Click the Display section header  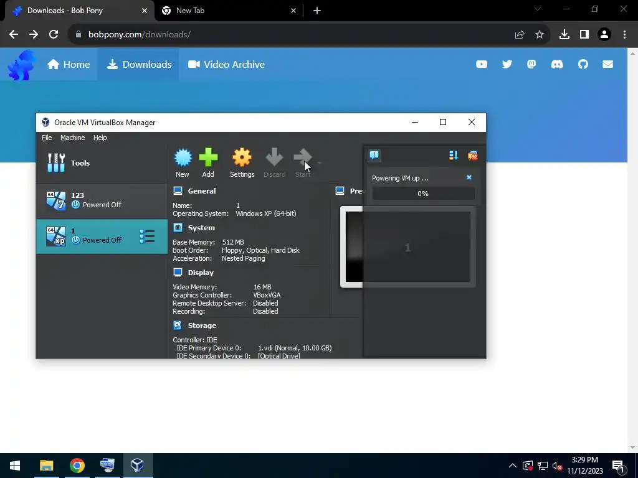[x=201, y=273]
